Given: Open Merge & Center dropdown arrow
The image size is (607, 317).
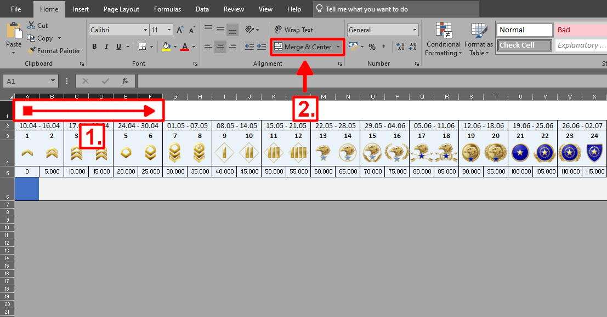Looking at the screenshot, I should [x=338, y=47].
